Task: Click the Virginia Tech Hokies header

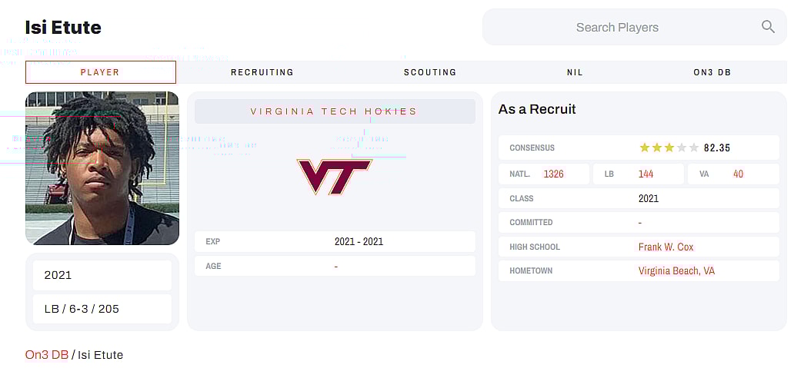Action: click(334, 111)
